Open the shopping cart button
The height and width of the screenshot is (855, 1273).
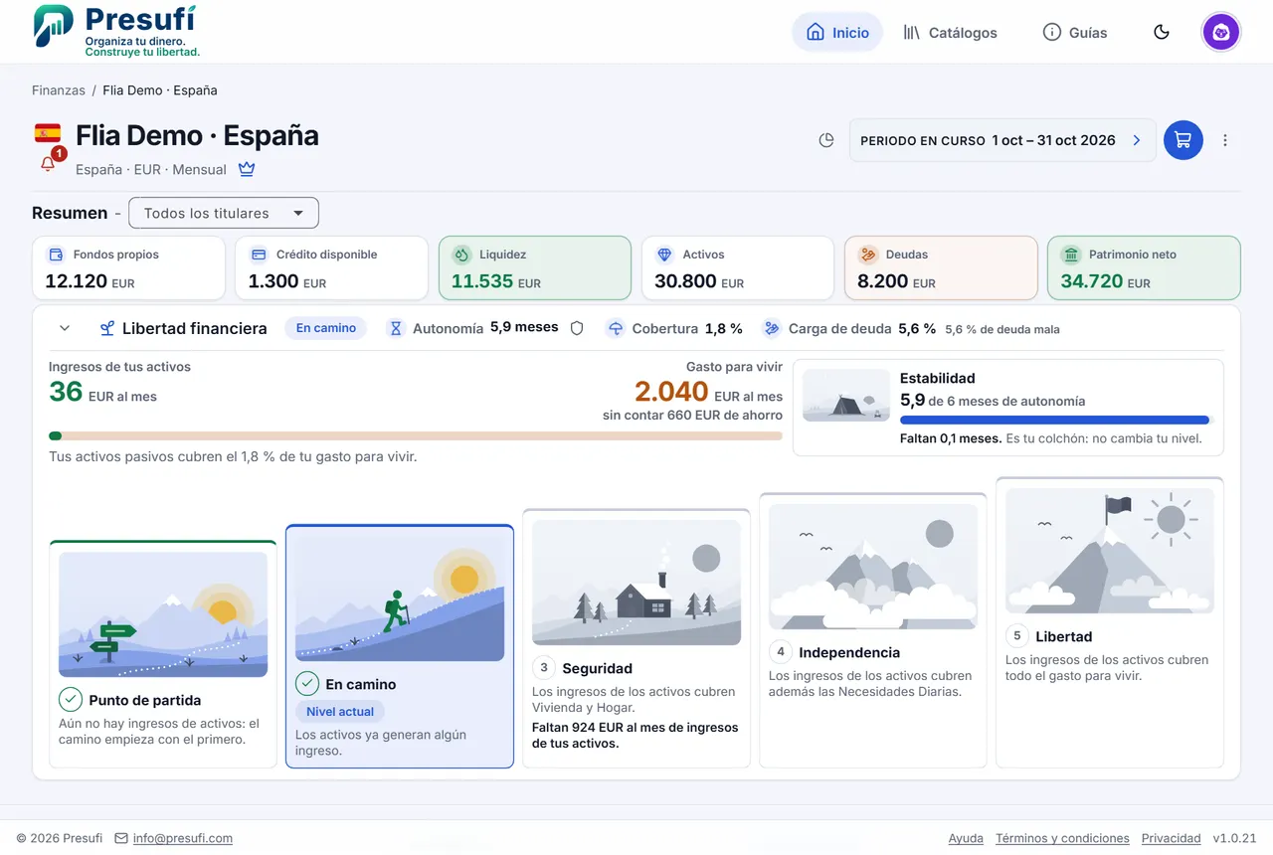[x=1183, y=140]
